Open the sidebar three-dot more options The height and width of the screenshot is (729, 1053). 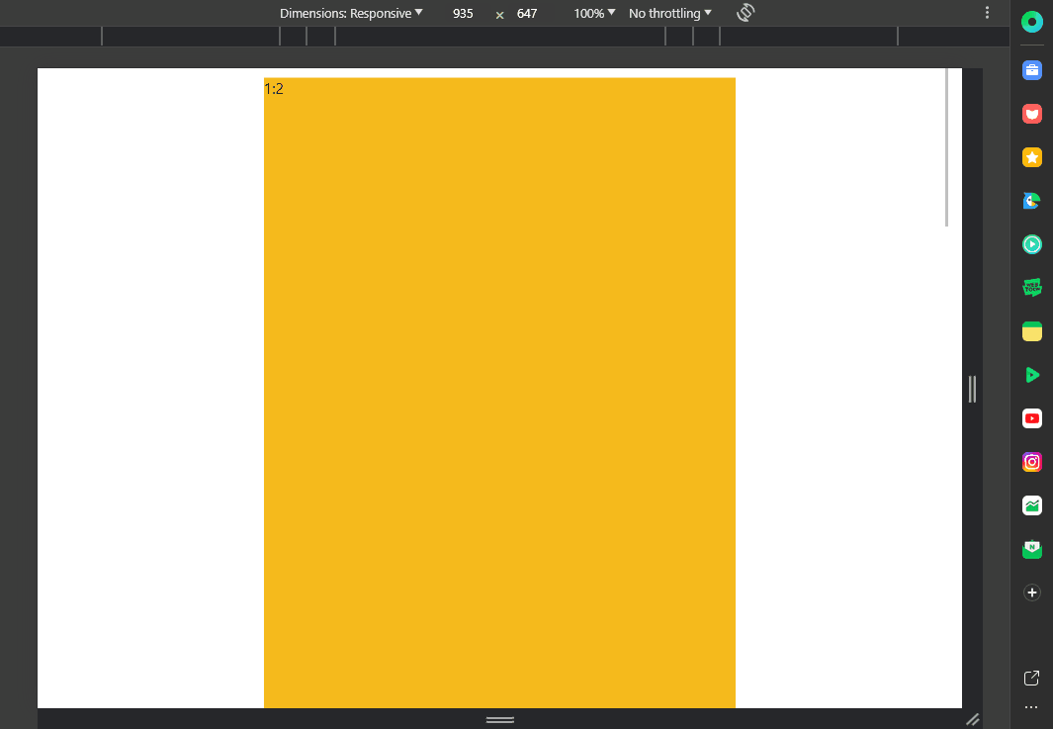click(x=1031, y=707)
